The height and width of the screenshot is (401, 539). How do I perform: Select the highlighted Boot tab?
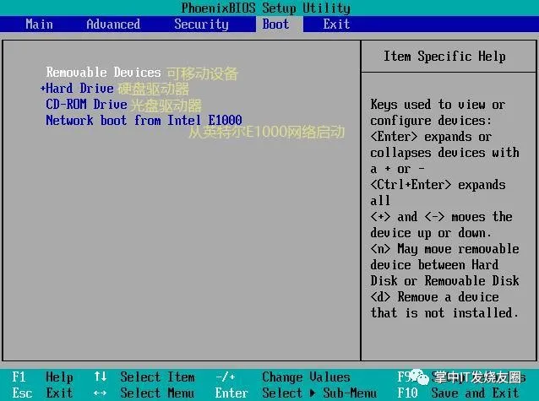click(275, 24)
